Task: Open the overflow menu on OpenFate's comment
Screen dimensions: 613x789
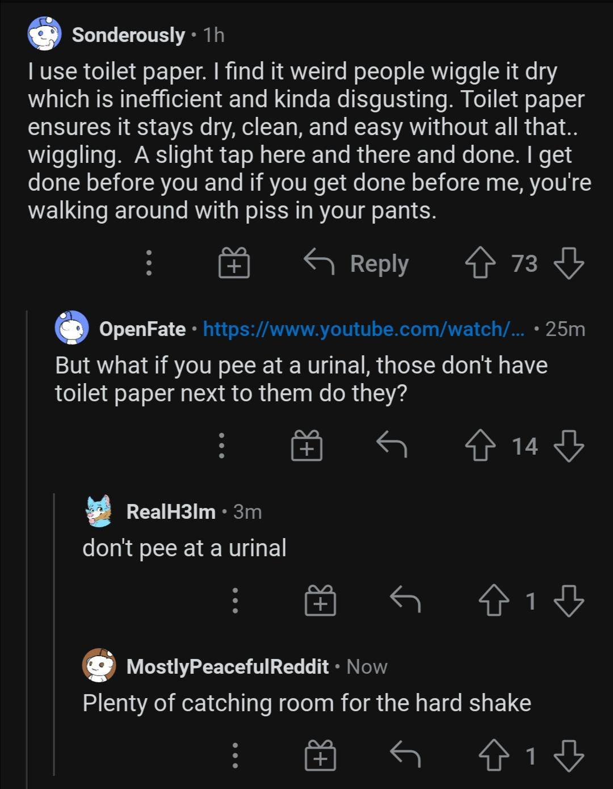Action: [x=221, y=446]
